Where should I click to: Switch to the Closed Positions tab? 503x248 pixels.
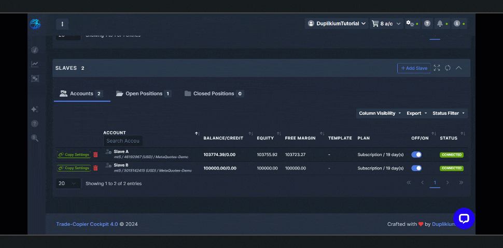coord(214,94)
